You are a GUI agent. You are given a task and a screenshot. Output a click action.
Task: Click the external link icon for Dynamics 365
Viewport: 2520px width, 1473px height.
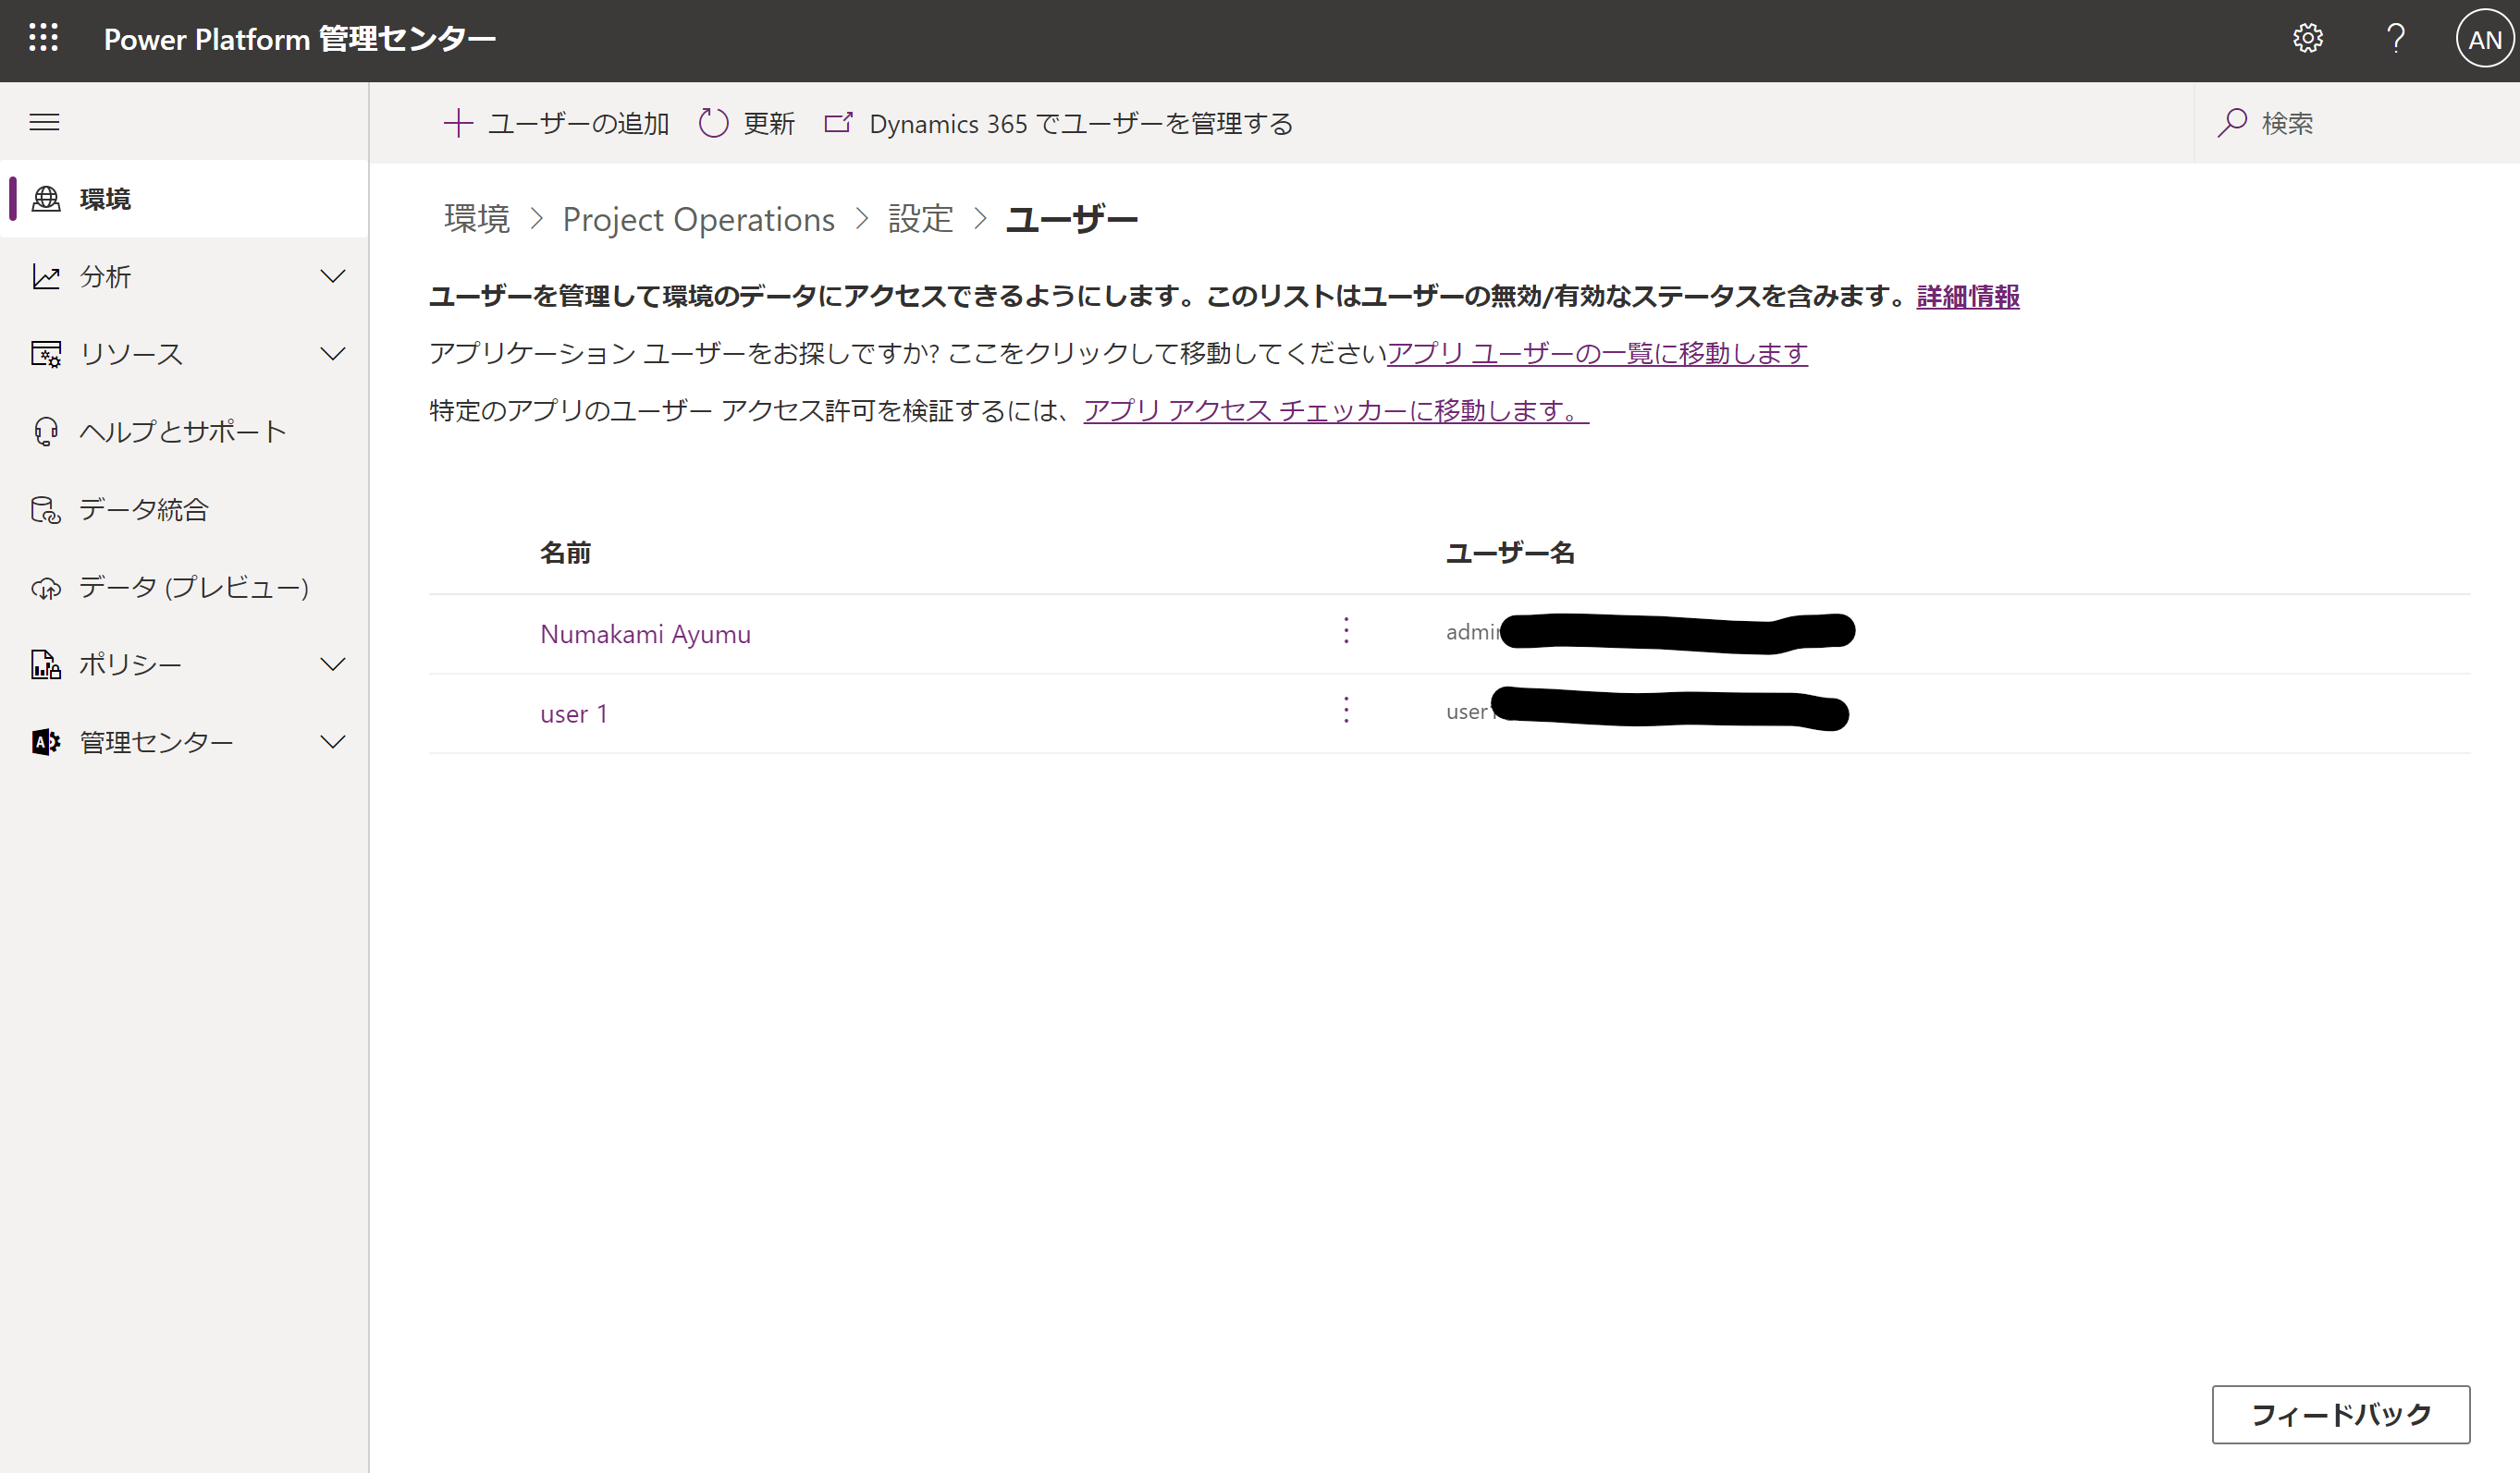pos(838,123)
